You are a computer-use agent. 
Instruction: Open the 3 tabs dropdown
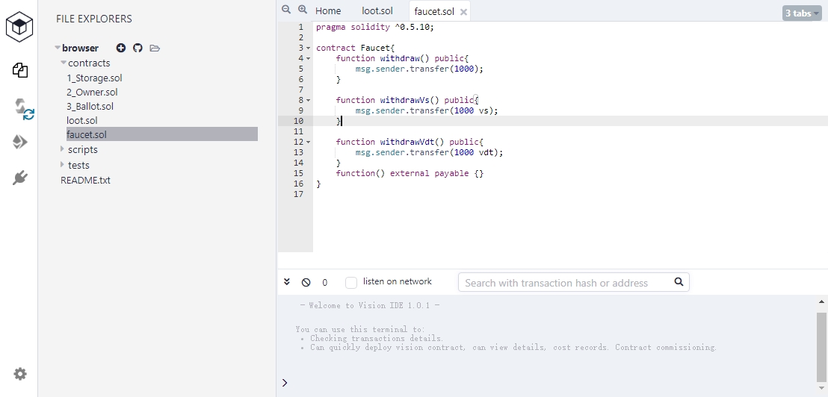[x=801, y=13]
